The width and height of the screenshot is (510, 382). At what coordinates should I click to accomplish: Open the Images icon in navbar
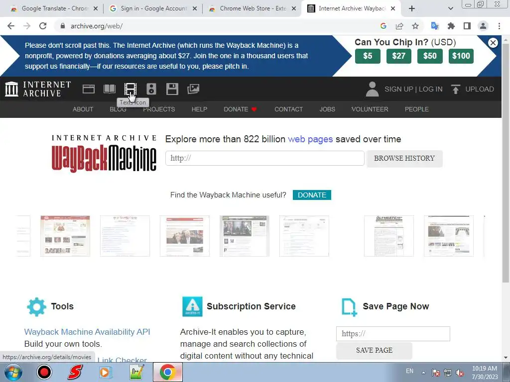[x=193, y=89]
